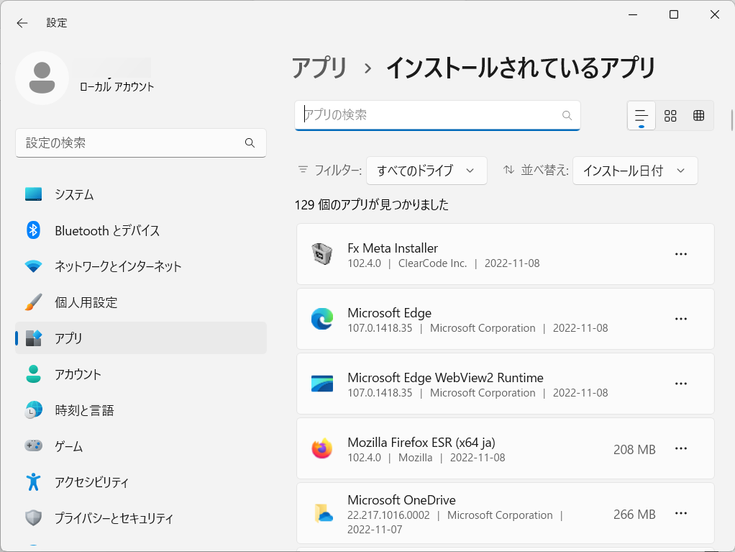Click the システム monitor icon
This screenshot has width=735, height=552.
[33, 194]
